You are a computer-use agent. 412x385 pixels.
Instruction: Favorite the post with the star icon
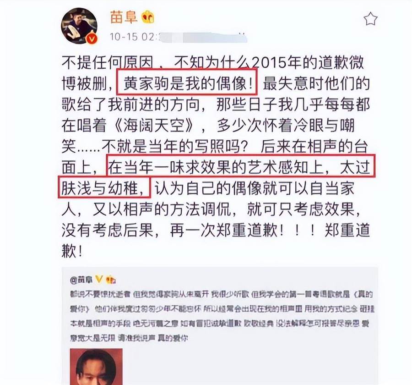click(x=370, y=19)
